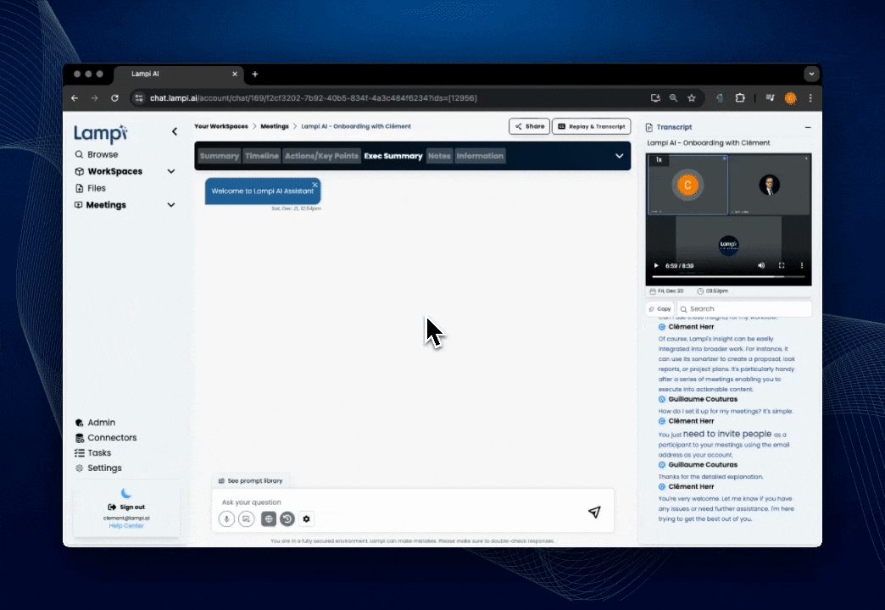
Task: Reload the page
Action: coord(114,98)
